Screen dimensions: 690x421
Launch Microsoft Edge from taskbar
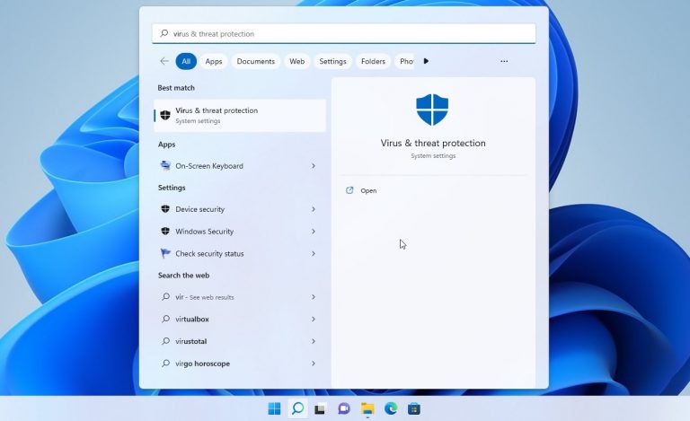pos(391,409)
